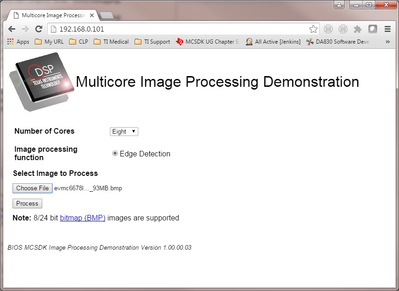Image resolution: width=399 pixels, height=291 pixels.
Task: Click the DSP Texas Instruments chip logo
Action: pyautogui.click(x=42, y=81)
